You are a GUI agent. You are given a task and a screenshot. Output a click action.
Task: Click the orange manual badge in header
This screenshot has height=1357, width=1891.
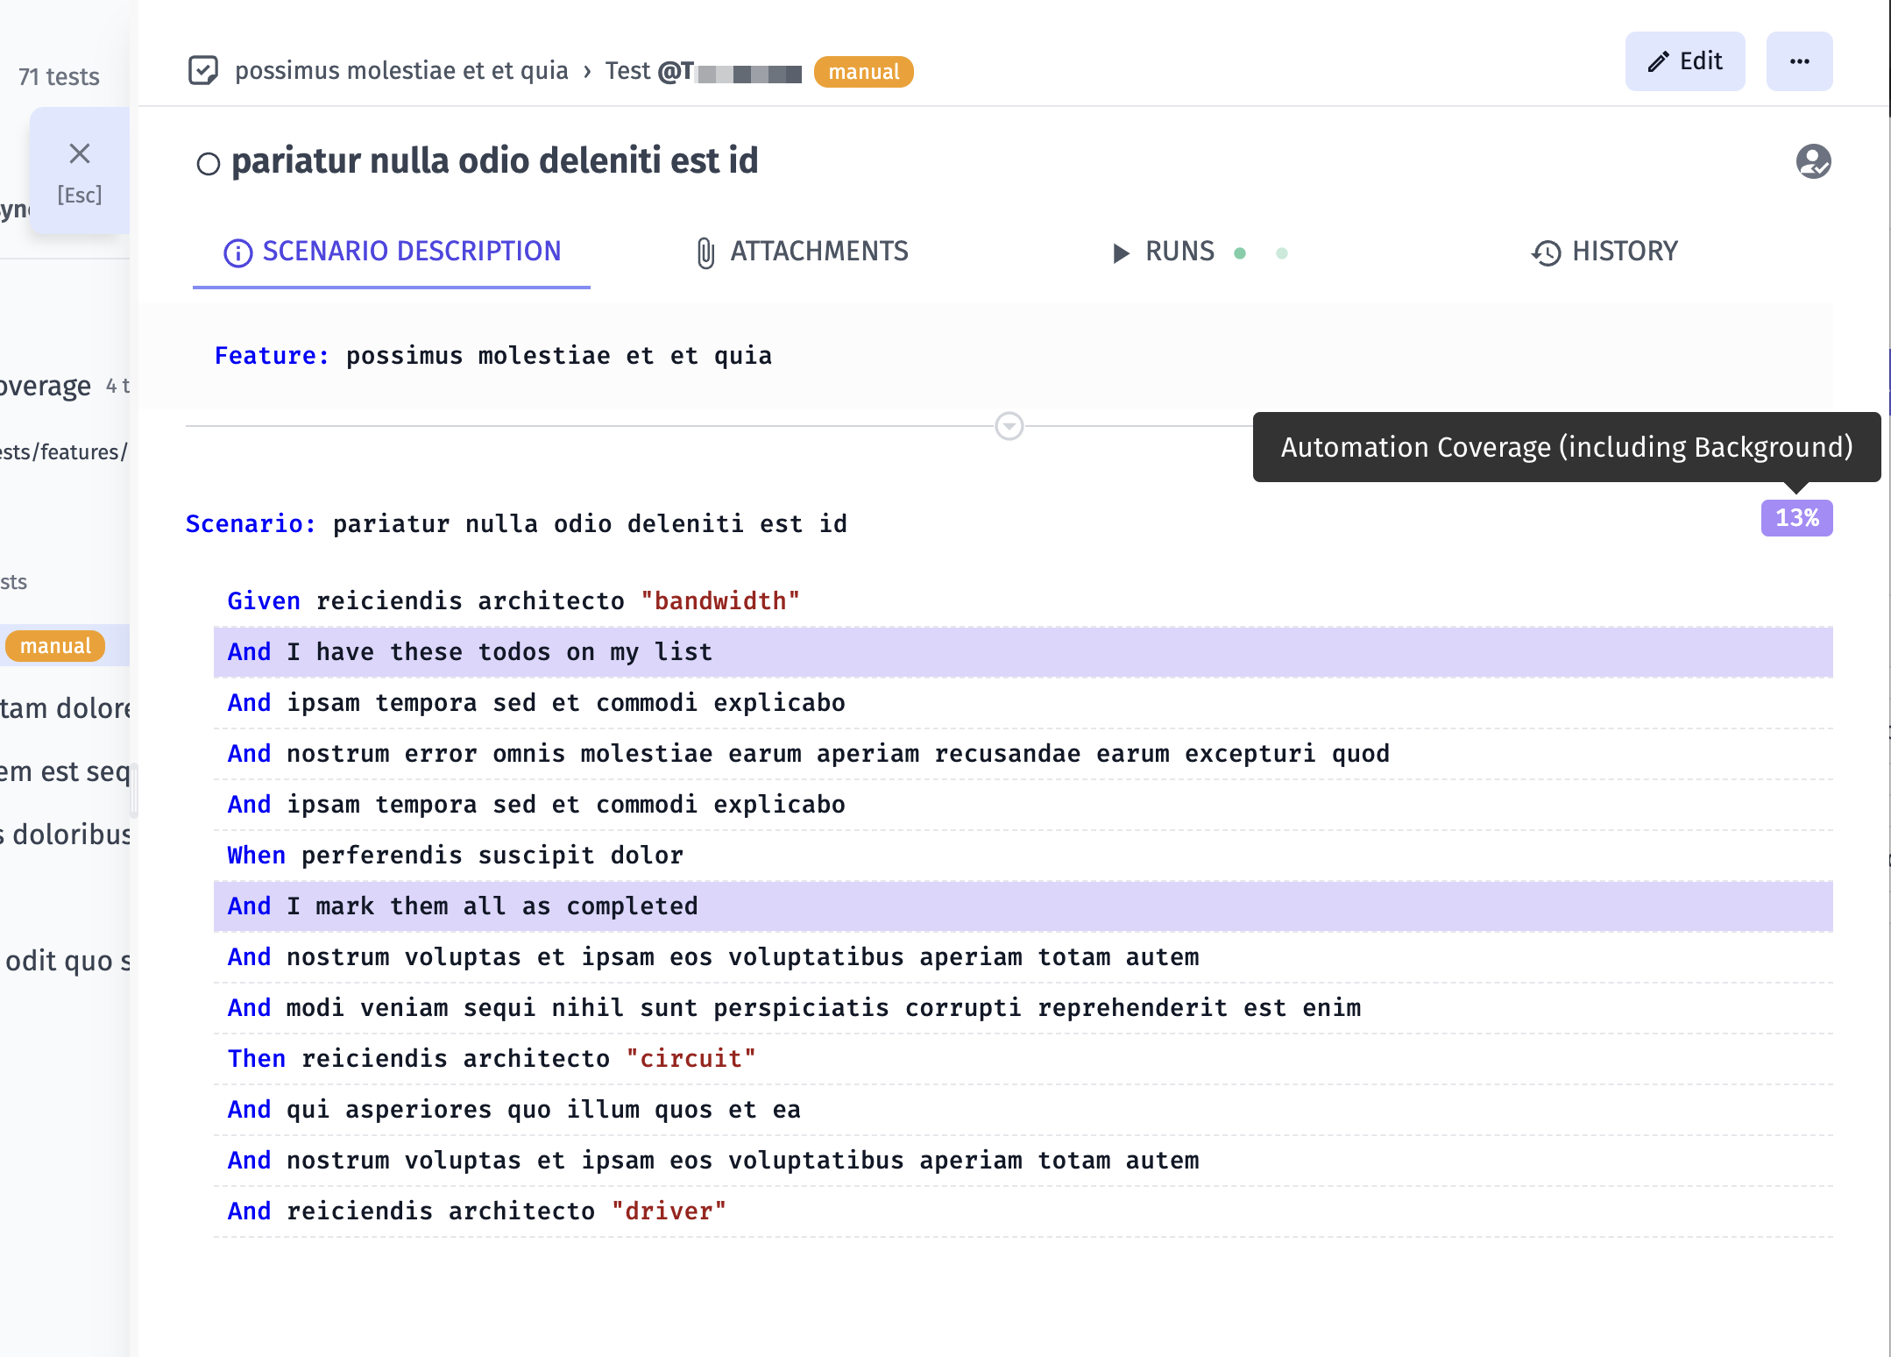(x=863, y=72)
